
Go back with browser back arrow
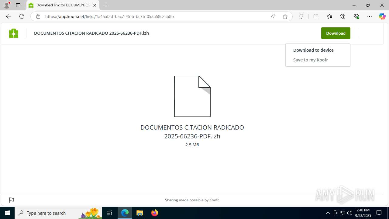[x=9, y=16]
